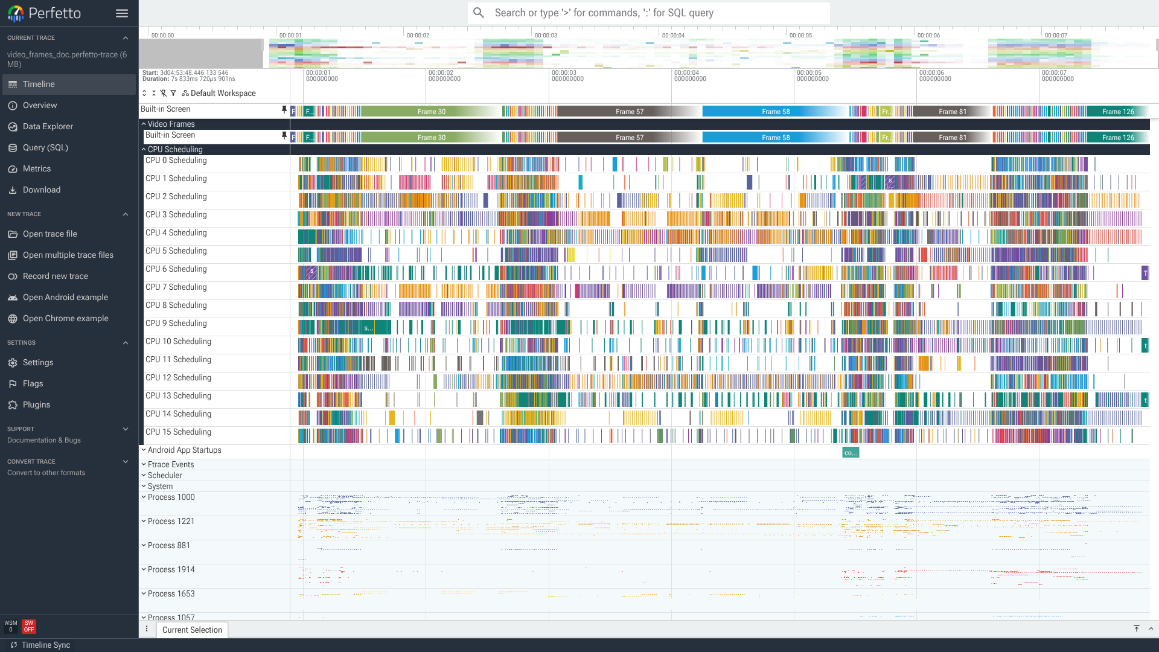Click the Open Chrome example globe icon
The image size is (1159, 652).
(x=13, y=319)
